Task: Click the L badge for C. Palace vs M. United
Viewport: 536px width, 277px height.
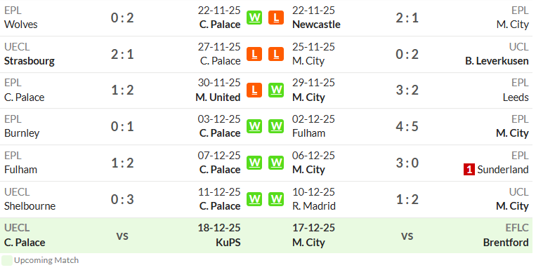Action: (254, 90)
